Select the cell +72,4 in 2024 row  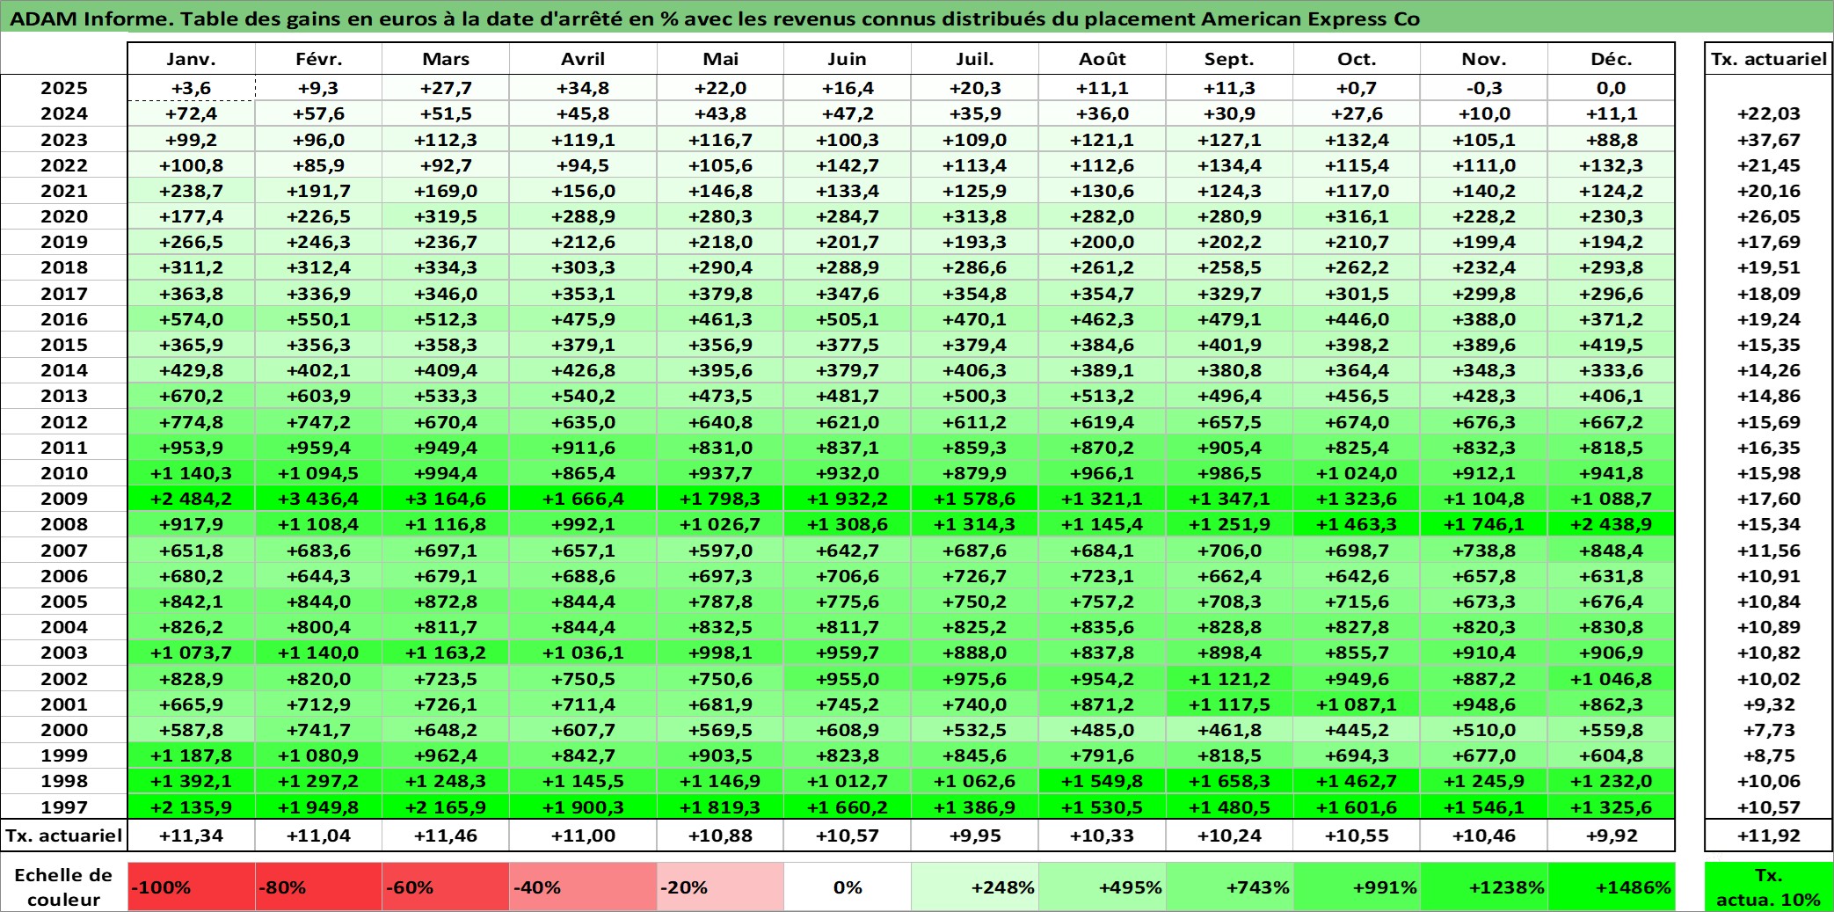(192, 113)
